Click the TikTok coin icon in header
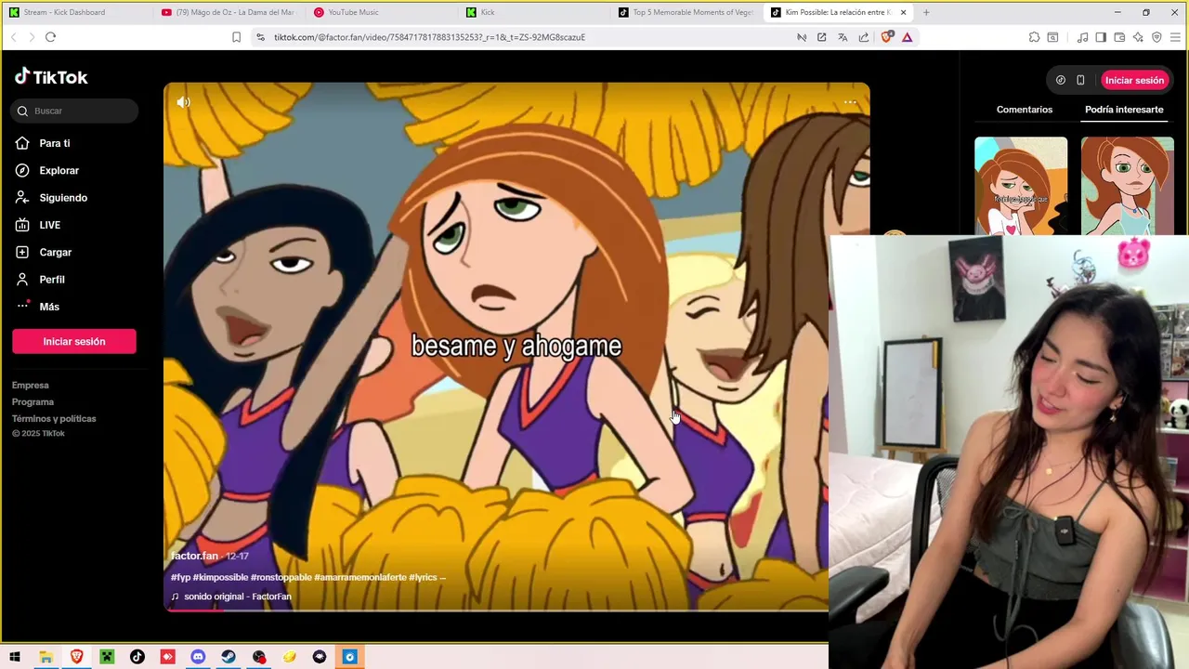The image size is (1189, 669). pyautogui.click(x=1060, y=80)
